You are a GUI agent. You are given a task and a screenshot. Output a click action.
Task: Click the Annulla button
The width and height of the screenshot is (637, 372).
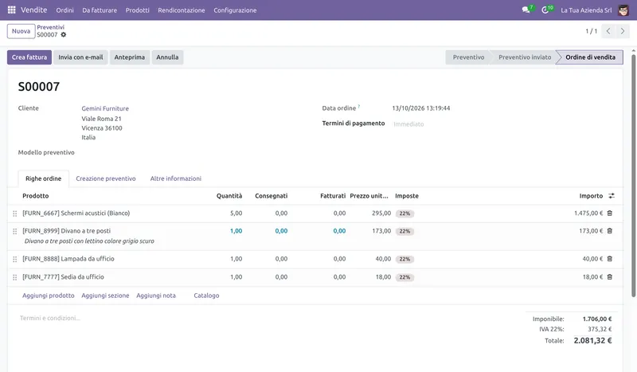tap(167, 57)
